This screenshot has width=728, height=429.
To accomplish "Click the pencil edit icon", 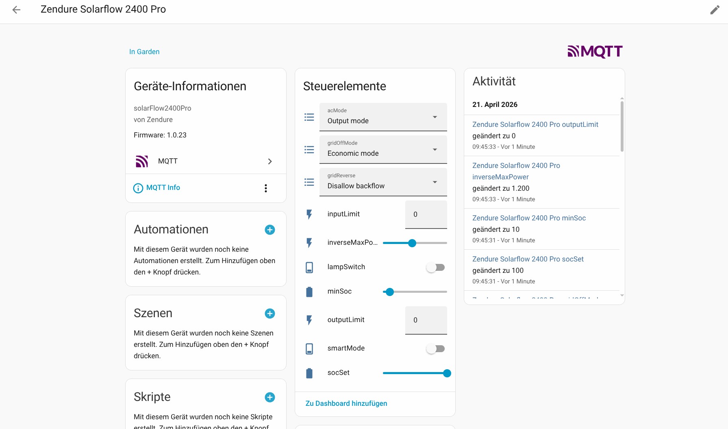I will point(715,10).
